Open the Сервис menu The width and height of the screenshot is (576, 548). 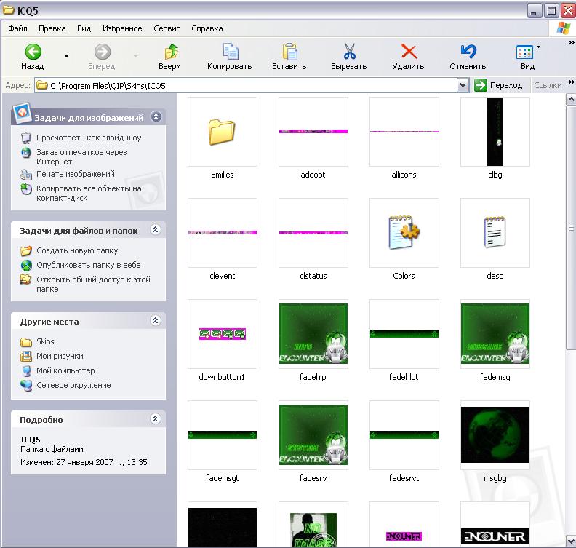167,28
